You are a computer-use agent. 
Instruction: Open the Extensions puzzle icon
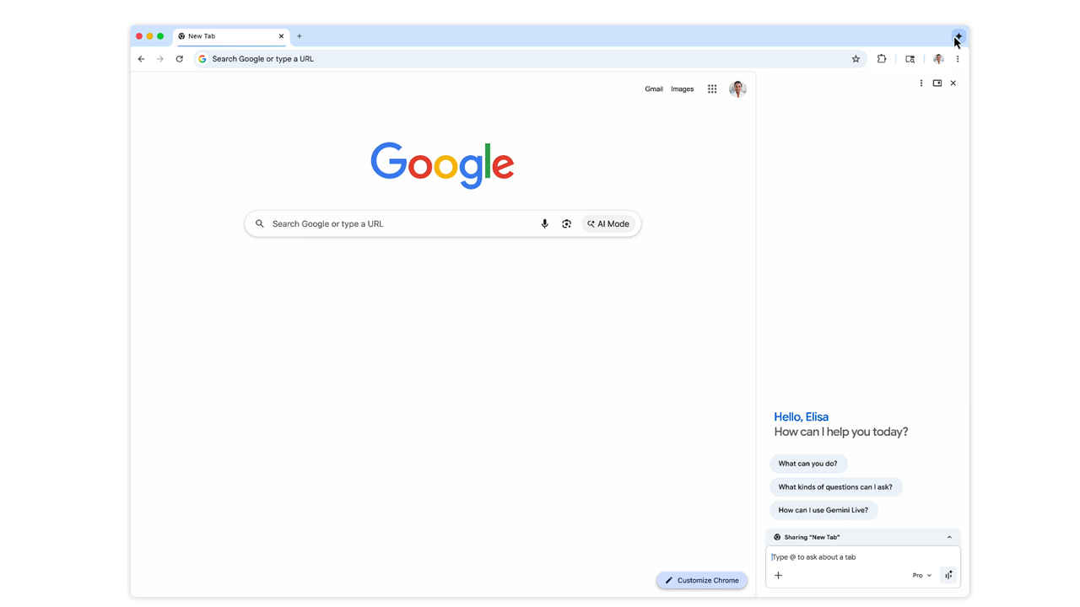pos(882,59)
